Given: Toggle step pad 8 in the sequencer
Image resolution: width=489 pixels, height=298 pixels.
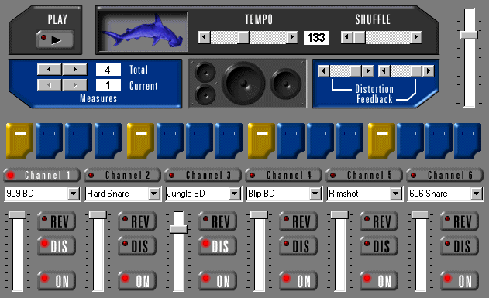Looking at the screenshot, I should coord(229,141).
